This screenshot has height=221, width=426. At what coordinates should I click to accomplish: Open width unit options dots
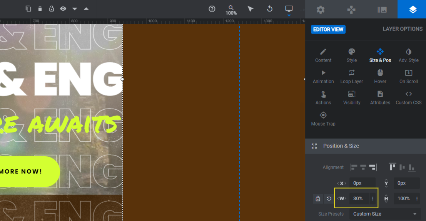tap(373, 199)
